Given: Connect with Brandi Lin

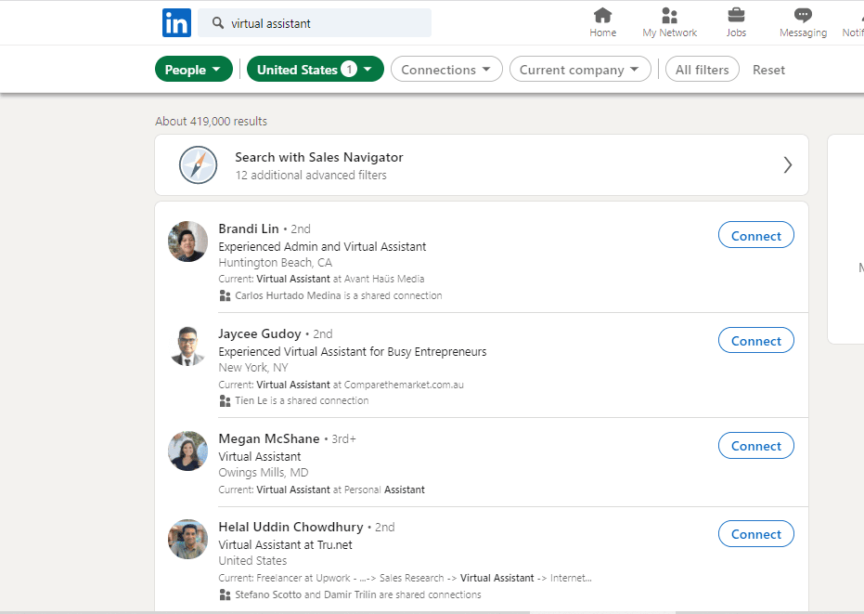Looking at the screenshot, I should click(756, 235).
